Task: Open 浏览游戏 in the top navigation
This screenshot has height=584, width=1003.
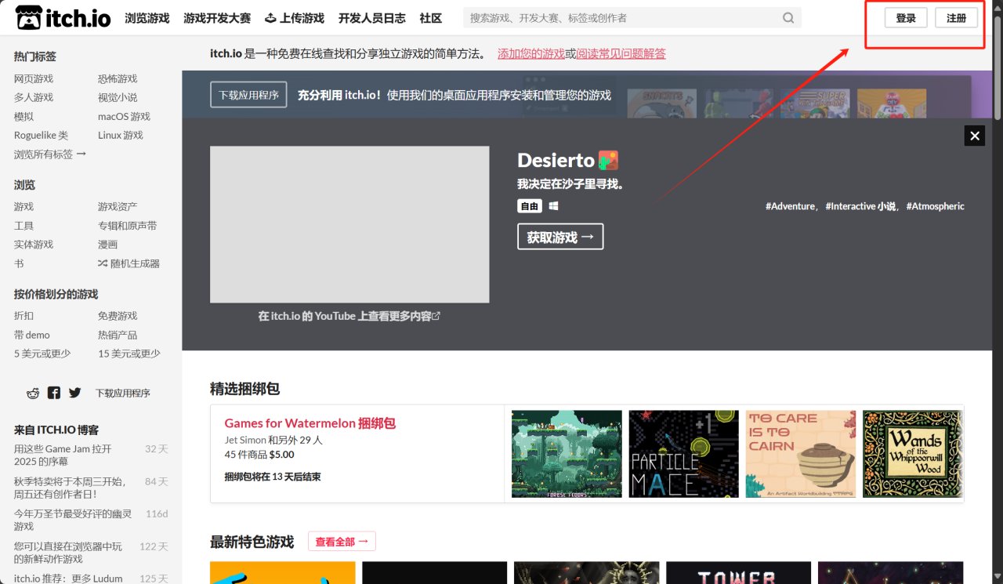Action: pos(147,18)
